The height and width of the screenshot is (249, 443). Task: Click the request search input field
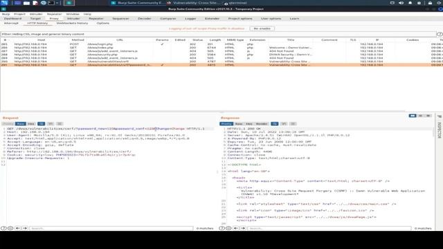111,228
